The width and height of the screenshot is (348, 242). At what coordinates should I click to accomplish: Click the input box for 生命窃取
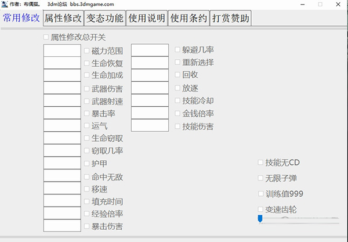pos(62,138)
